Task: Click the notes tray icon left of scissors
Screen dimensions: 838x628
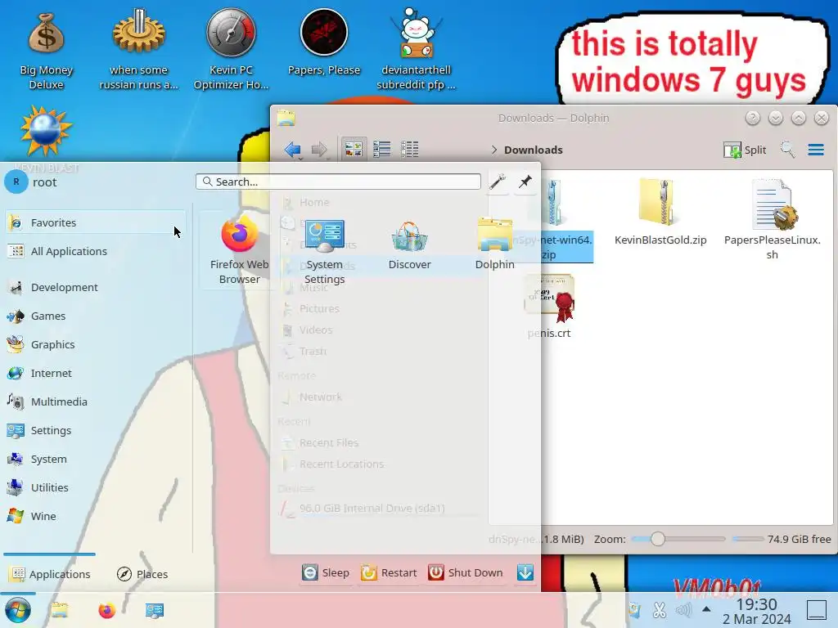Action: 634,610
